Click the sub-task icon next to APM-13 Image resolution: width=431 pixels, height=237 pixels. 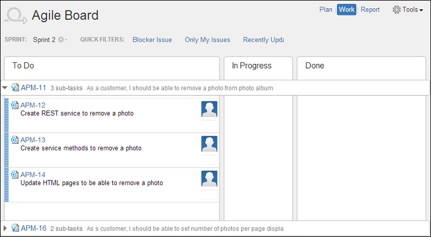[x=15, y=139]
